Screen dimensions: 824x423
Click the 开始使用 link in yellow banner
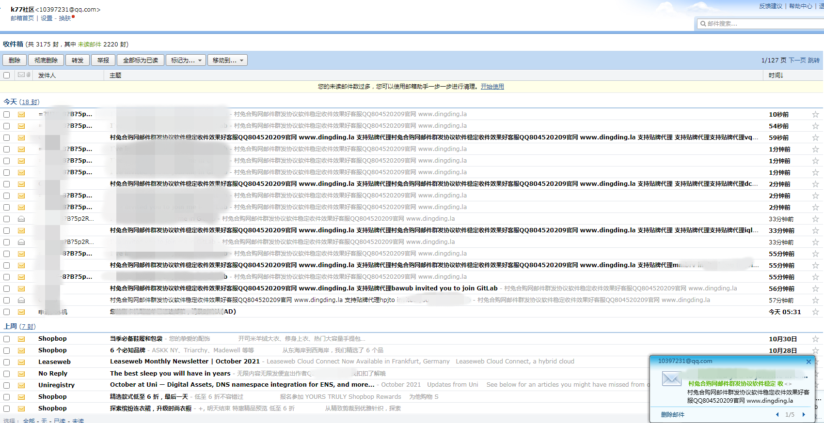tap(492, 87)
